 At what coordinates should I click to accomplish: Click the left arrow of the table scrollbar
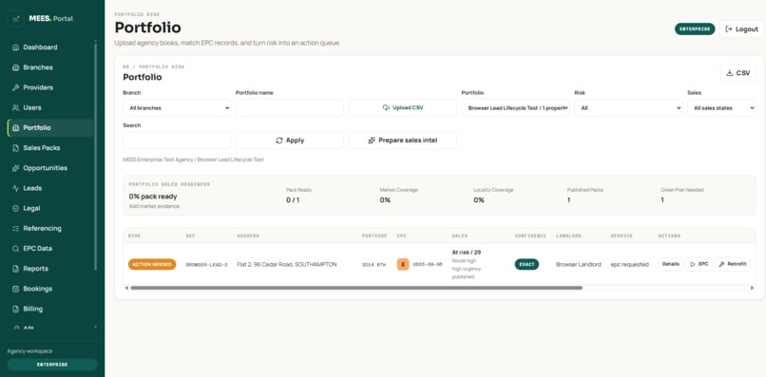click(126, 288)
